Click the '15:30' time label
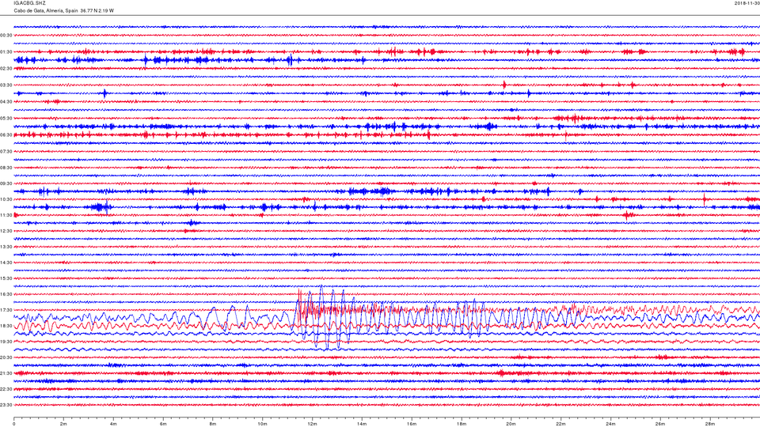This screenshot has width=760, height=427. pos(6,278)
